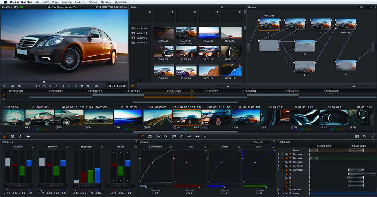
Task: Open the Nodes menu
Action: pyautogui.click(x=93, y=2)
